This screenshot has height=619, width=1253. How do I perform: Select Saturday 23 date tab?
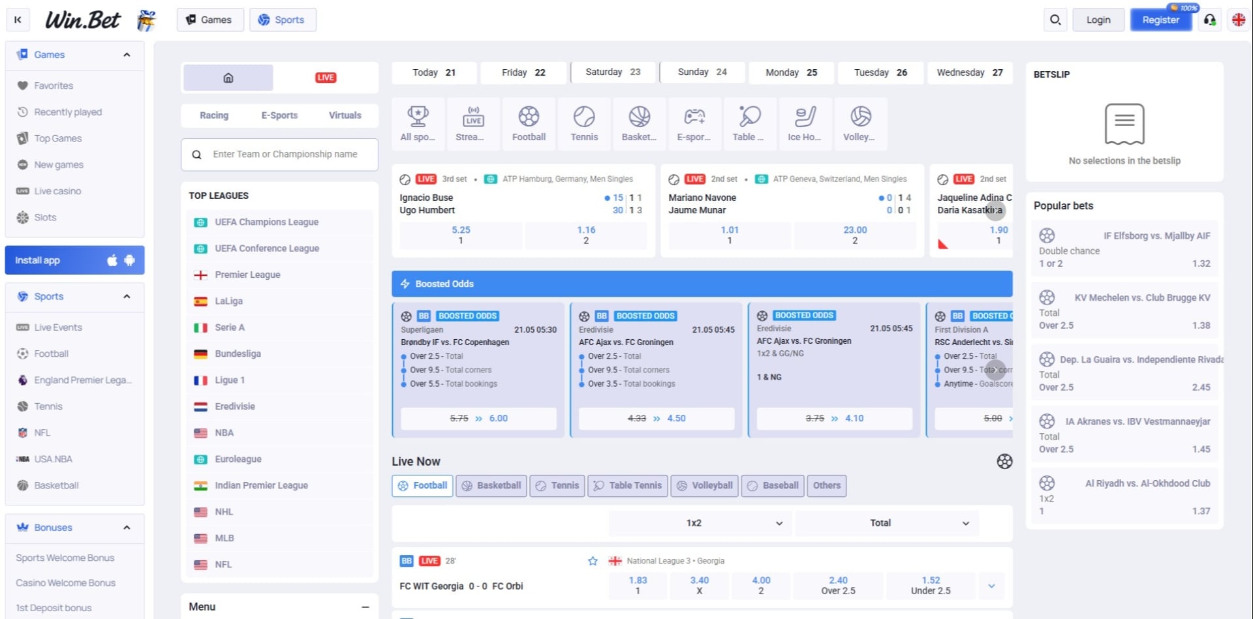(x=613, y=72)
